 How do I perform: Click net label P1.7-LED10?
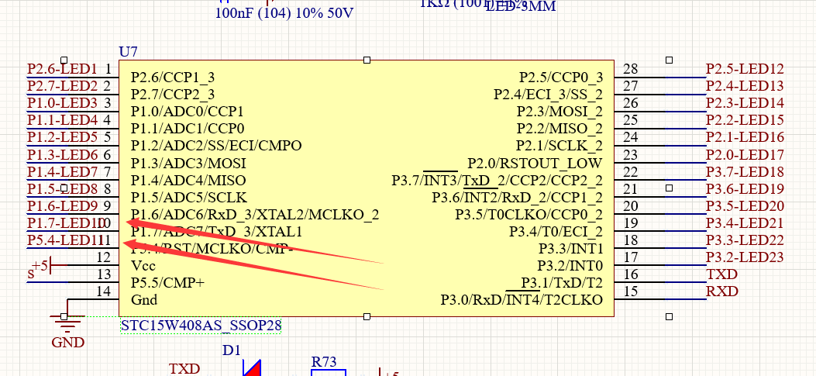(66, 223)
